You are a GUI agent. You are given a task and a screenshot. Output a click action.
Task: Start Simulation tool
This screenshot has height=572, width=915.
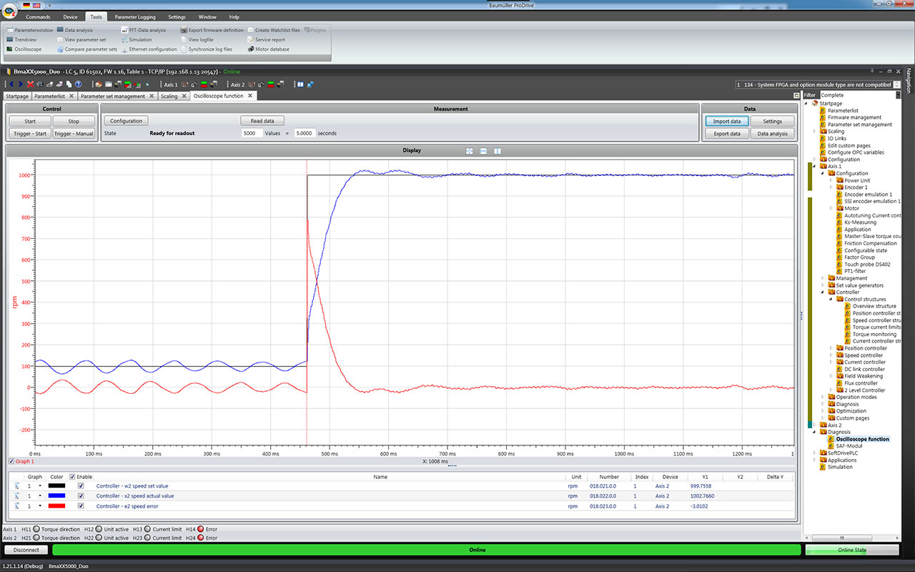pos(137,39)
